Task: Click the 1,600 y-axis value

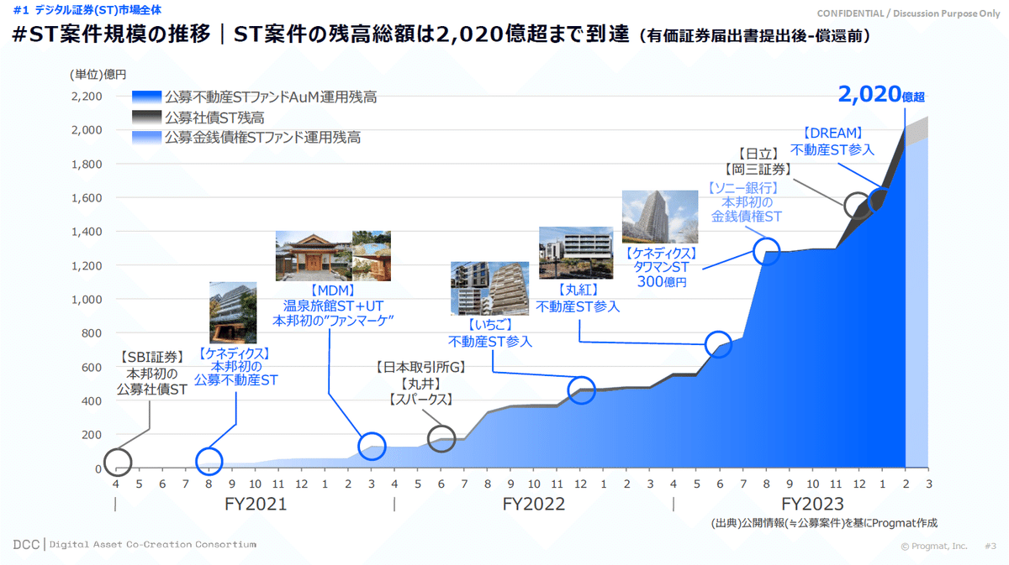Action: [87, 198]
